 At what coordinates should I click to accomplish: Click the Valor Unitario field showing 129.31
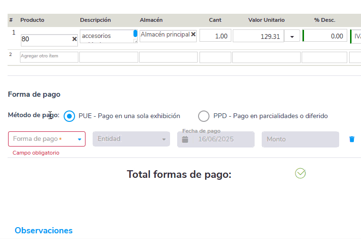(258, 37)
